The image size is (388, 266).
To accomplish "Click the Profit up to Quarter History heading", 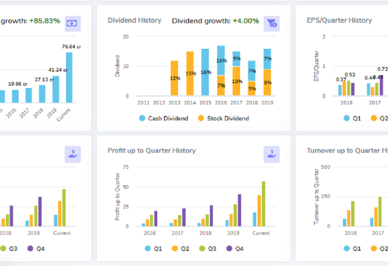I will [152, 151].
